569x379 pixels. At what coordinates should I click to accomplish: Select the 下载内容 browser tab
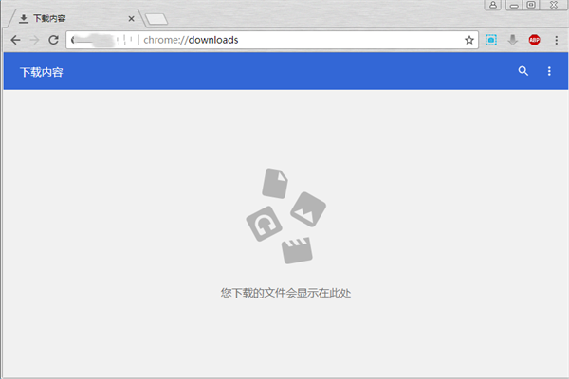(66, 18)
